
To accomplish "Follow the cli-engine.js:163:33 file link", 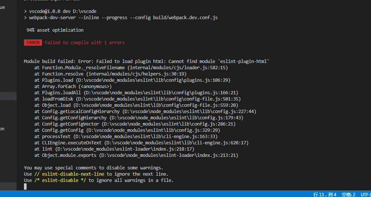I will 145,137.
